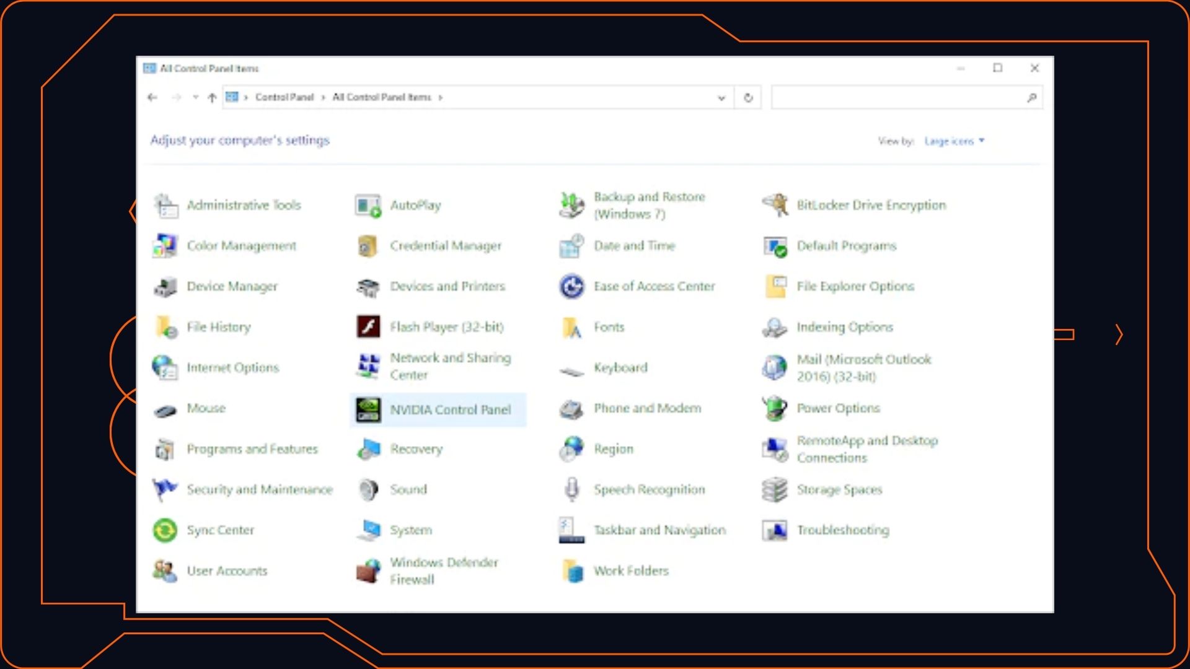Viewport: 1190px width, 669px height.
Task: Open the Indexing Options icon
Action: click(x=775, y=327)
